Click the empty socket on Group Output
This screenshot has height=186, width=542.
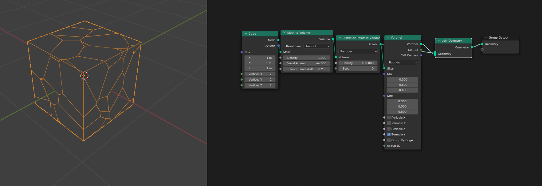coord(482,50)
